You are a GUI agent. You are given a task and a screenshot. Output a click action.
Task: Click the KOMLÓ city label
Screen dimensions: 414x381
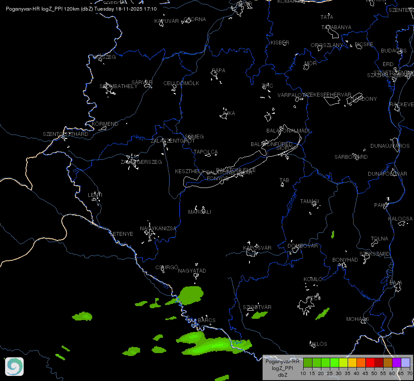tap(313, 279)
